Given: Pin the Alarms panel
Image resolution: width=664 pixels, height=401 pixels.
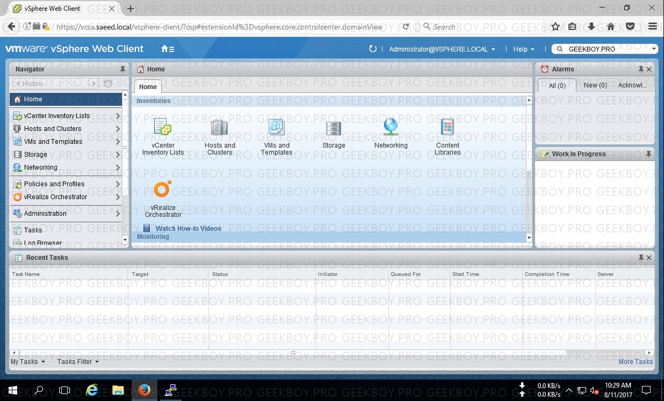Looking at the screenshot, I should 641,69.
